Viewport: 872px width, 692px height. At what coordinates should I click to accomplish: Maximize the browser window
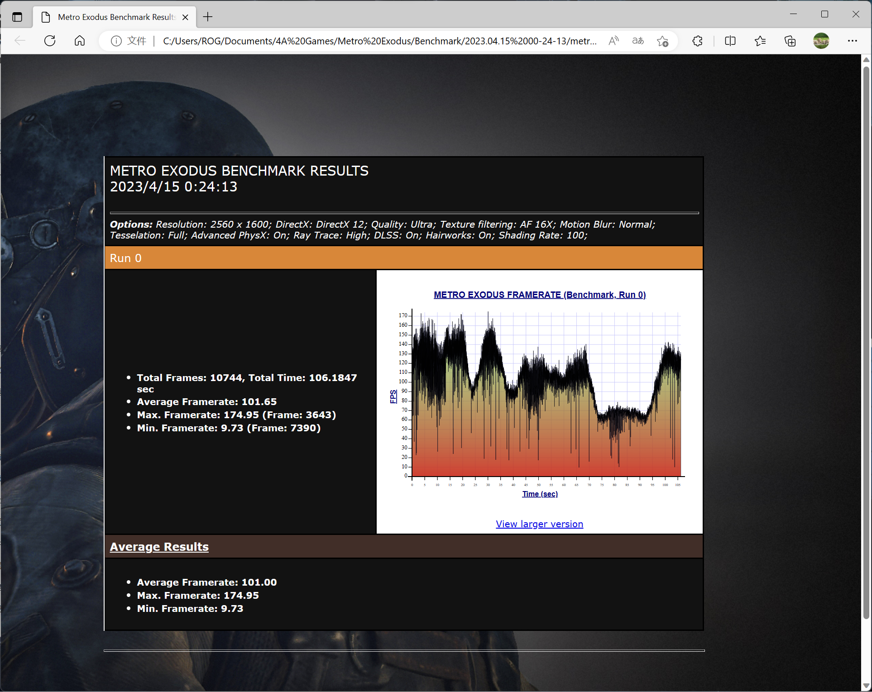(x=824, y=14)
